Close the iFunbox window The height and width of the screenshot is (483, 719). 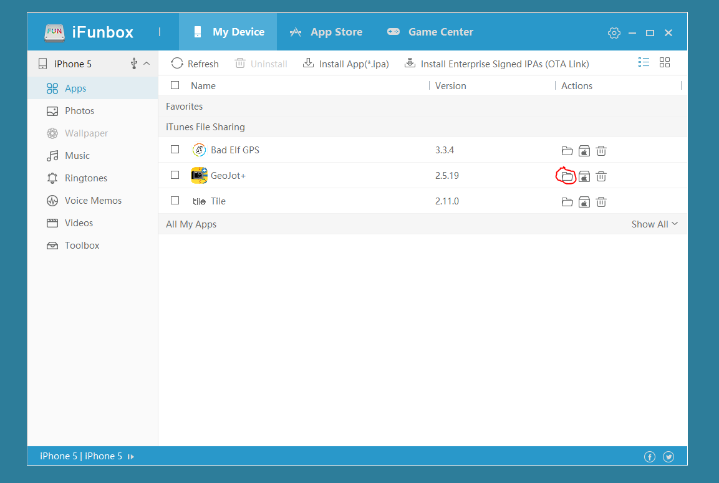(668, 32)
